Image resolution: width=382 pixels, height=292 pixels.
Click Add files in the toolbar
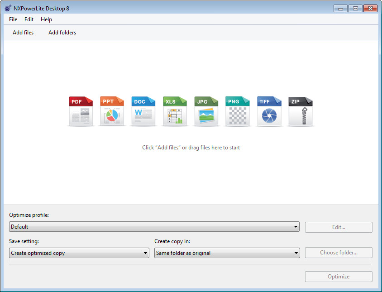click(x=23, y=33)
